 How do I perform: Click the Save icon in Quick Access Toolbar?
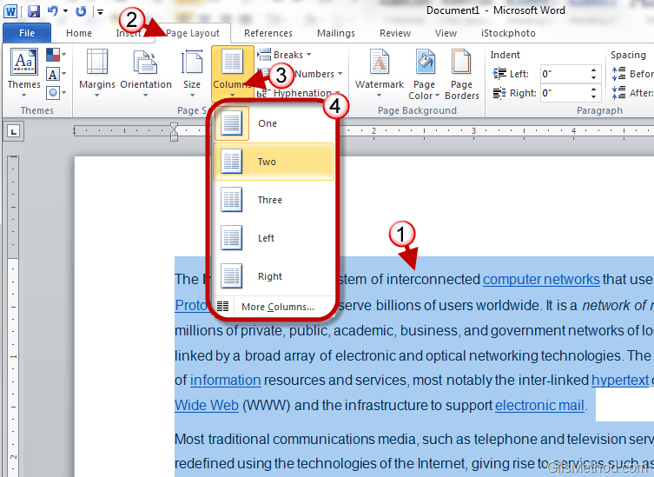[33, 10]
